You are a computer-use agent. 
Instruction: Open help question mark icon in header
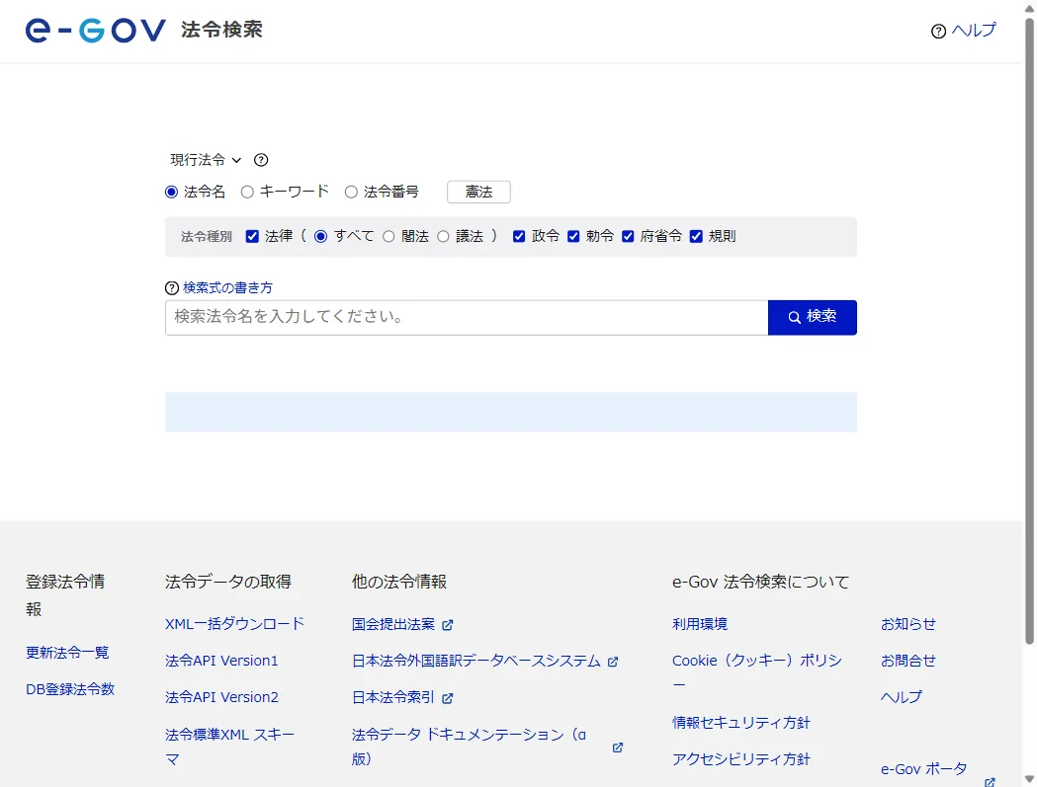click(x=938, y=31)
